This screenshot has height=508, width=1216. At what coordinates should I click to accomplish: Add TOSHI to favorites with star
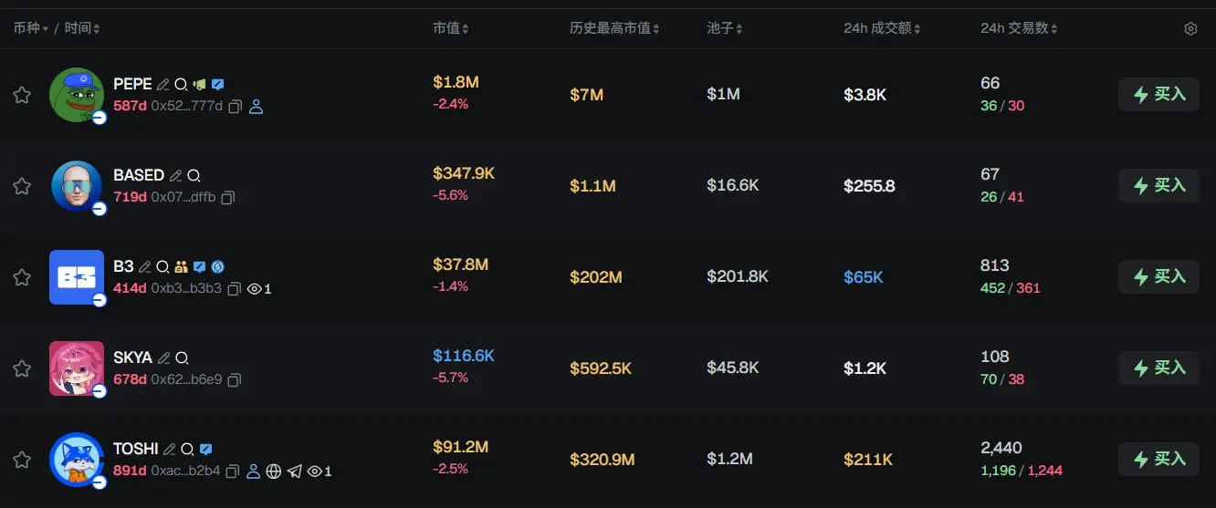point(22,460)
